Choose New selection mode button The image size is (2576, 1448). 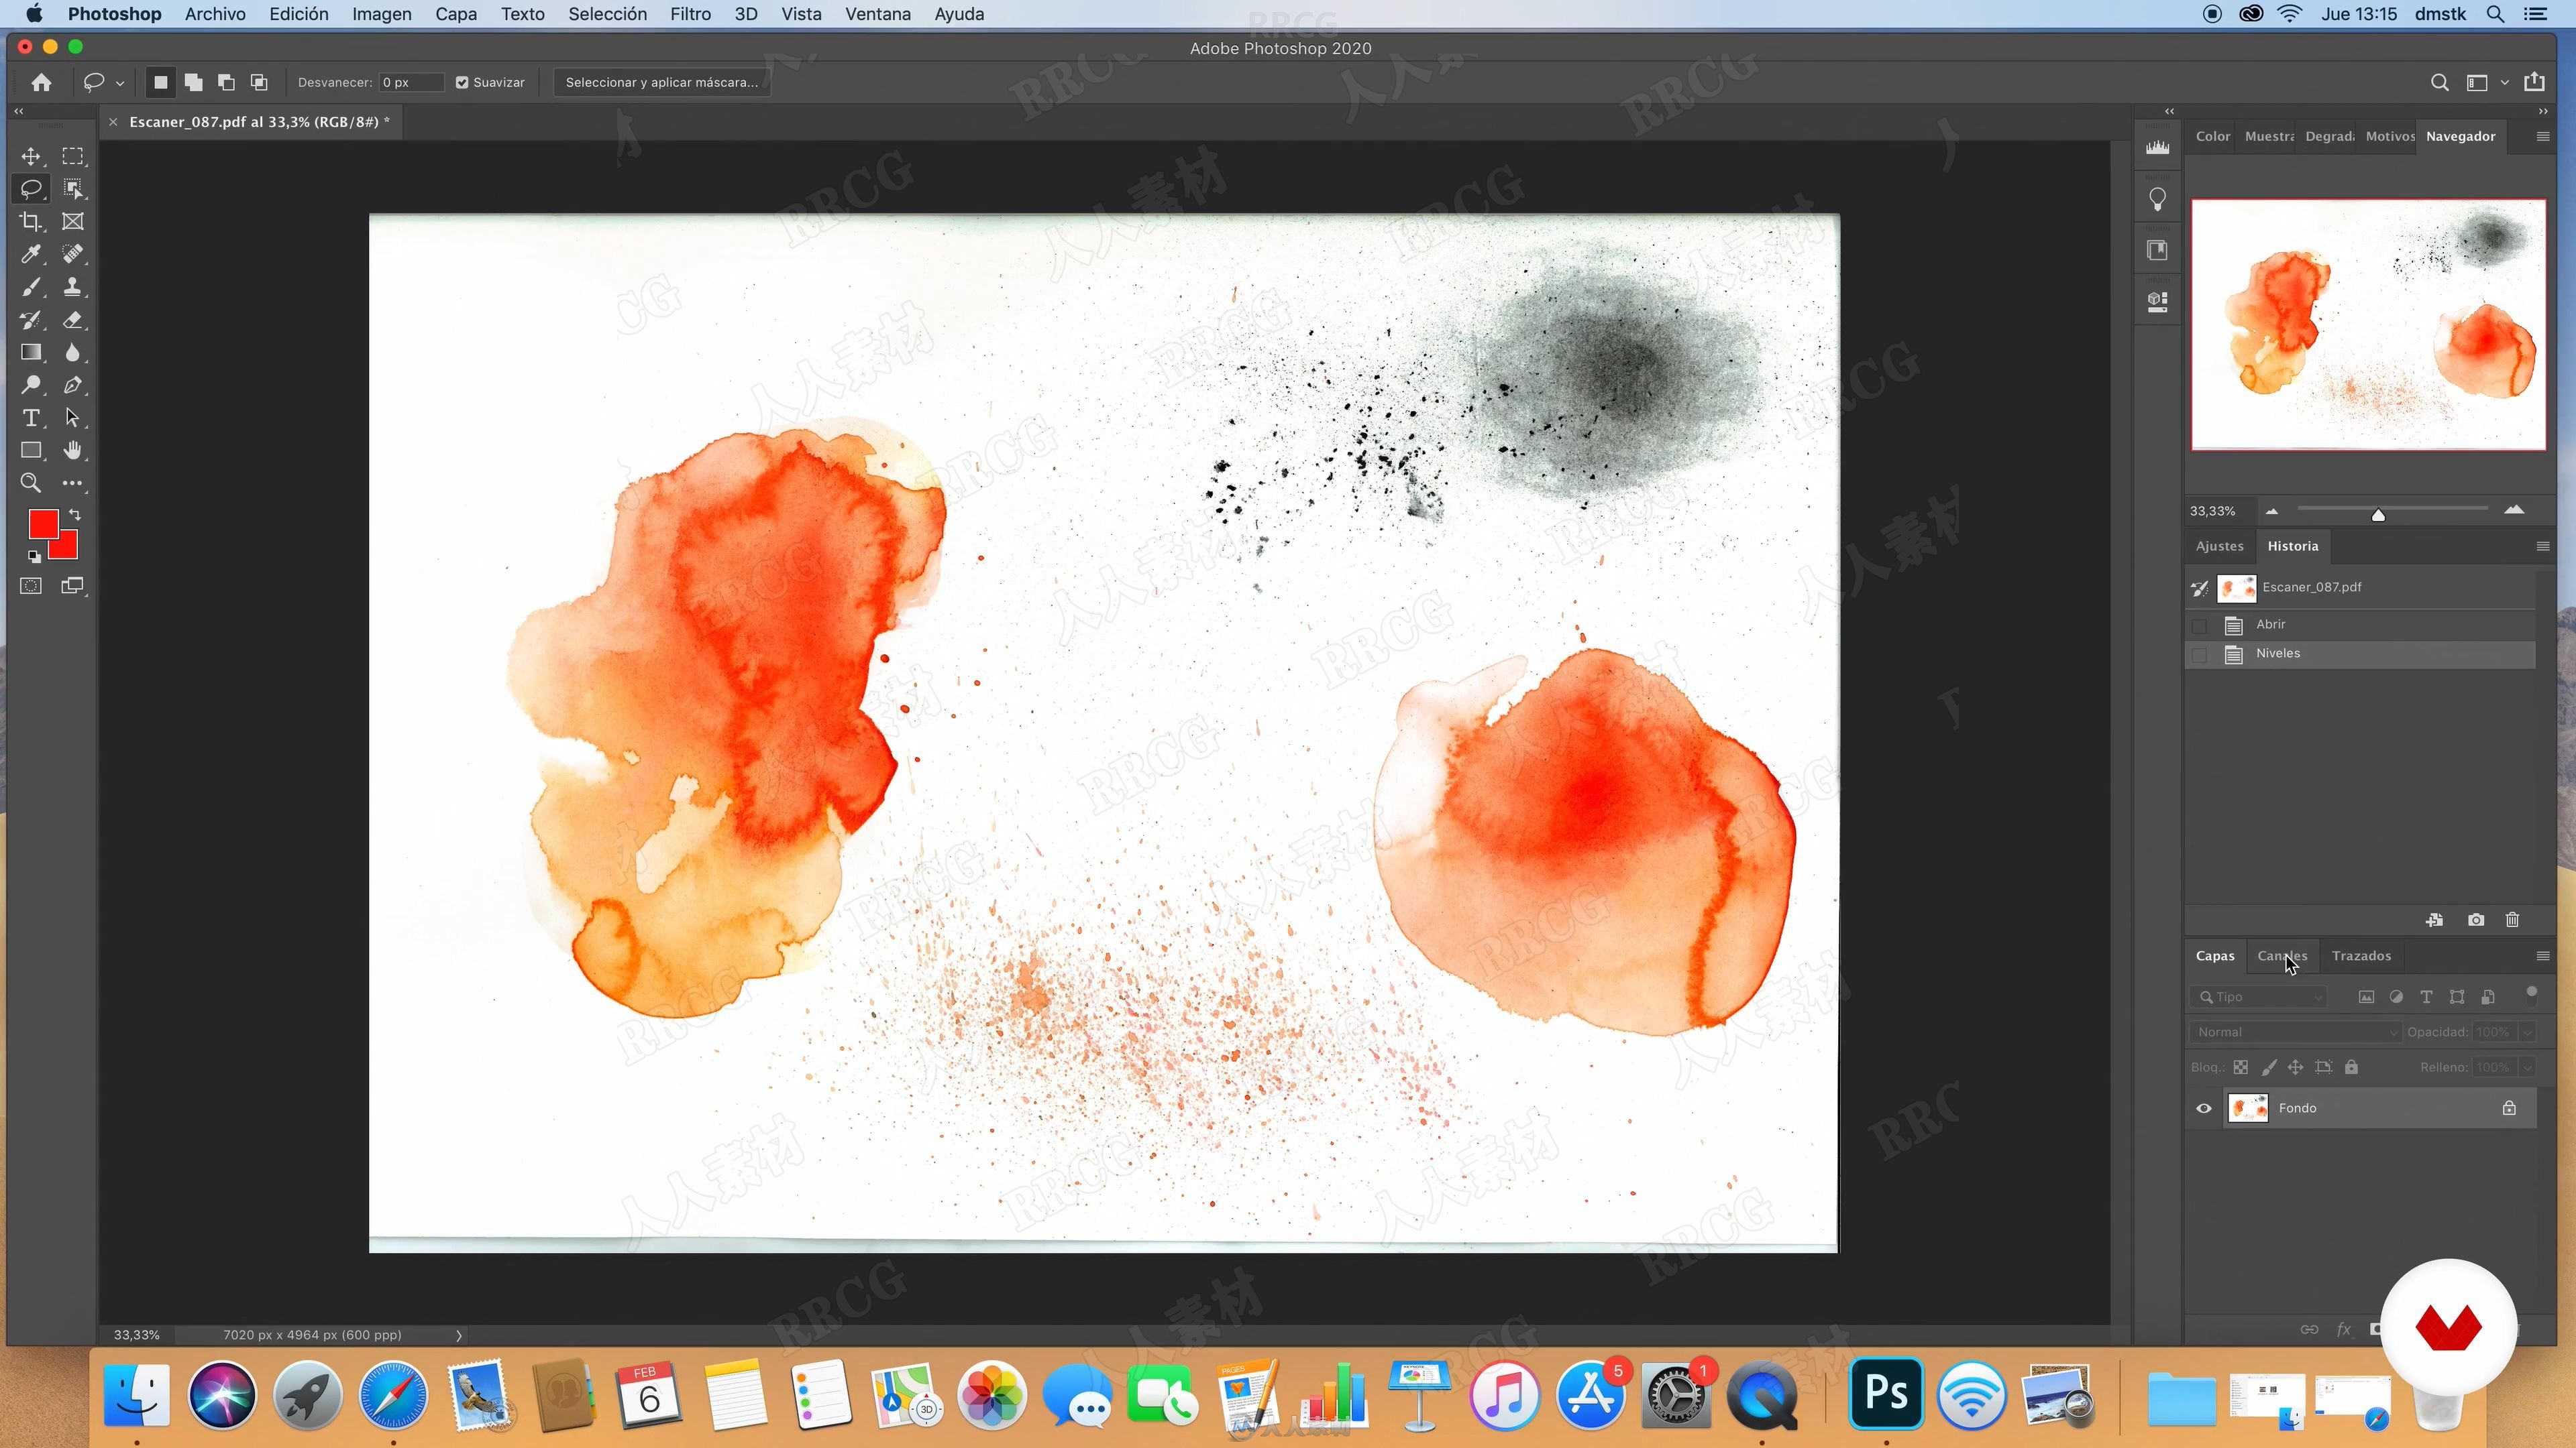[160, 82]
